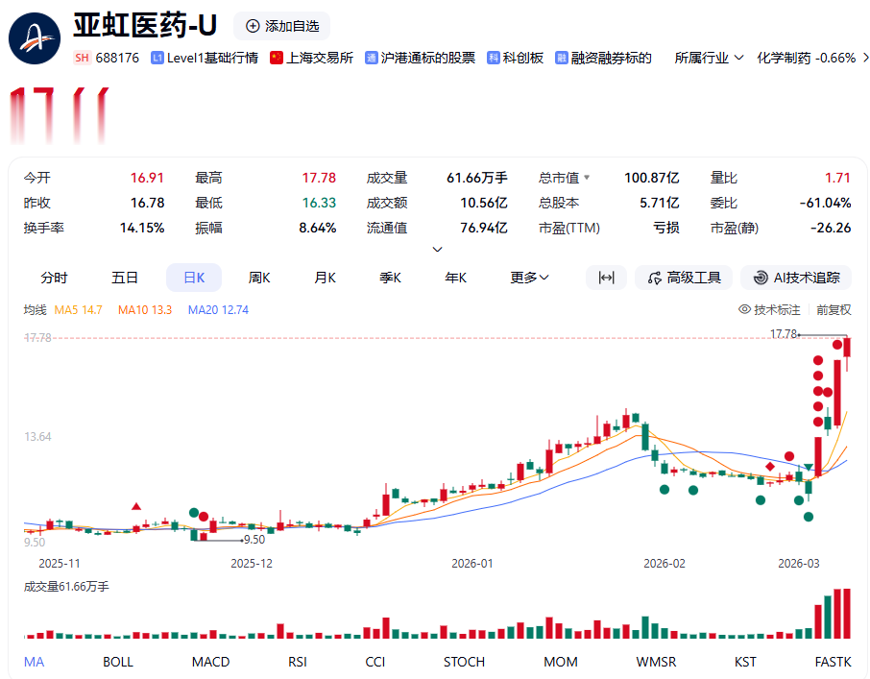Click the 换手率 value 14.15%
The width and height of the screenshot is (870, 679).
[142, 228]
